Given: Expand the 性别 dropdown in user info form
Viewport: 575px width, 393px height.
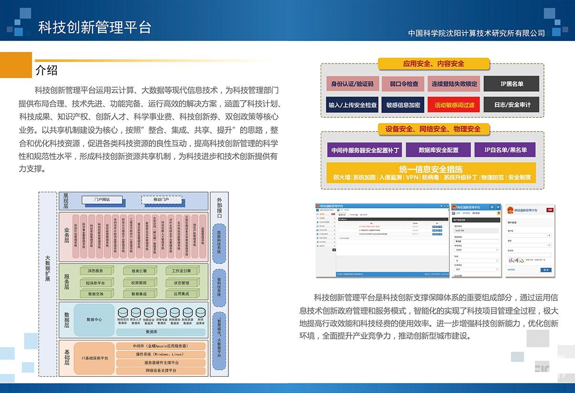Looking at the screenshot, I should pyautogui.click(x=476, y=261).
